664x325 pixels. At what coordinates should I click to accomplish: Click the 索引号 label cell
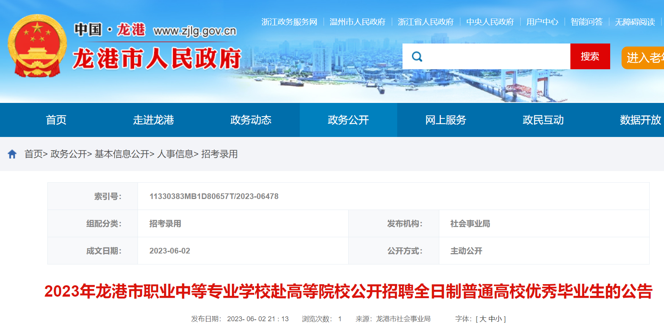[x=92, y=196]
